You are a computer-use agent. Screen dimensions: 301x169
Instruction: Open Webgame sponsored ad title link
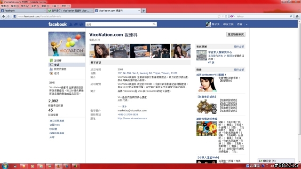click(211, 75)
